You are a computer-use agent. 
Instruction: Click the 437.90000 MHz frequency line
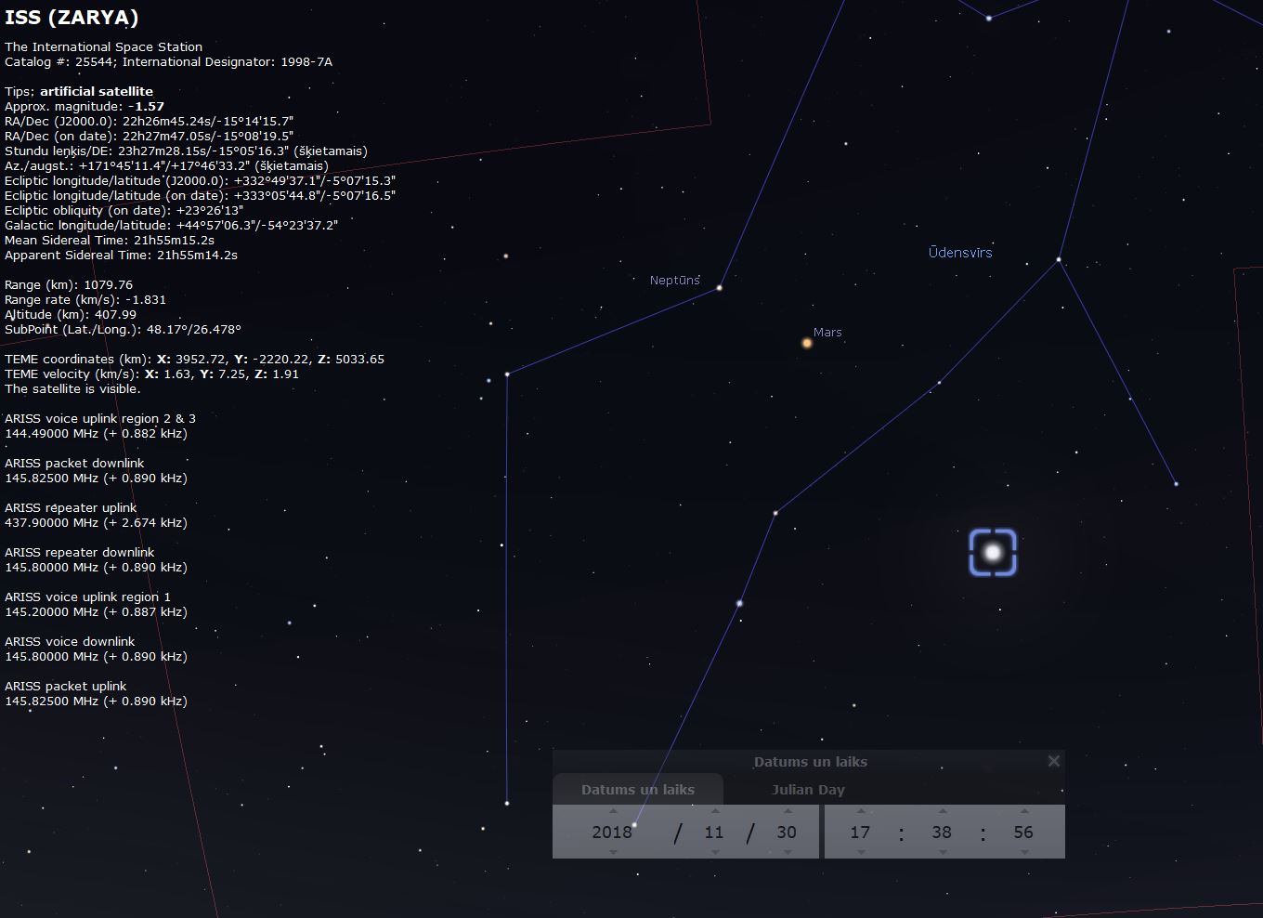point(96,523)
